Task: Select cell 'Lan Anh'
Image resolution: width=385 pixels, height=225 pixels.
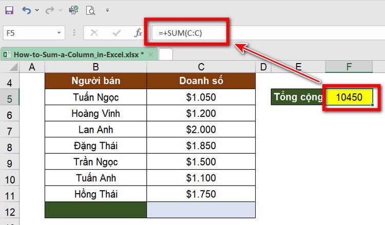Action: coord(96,129)
